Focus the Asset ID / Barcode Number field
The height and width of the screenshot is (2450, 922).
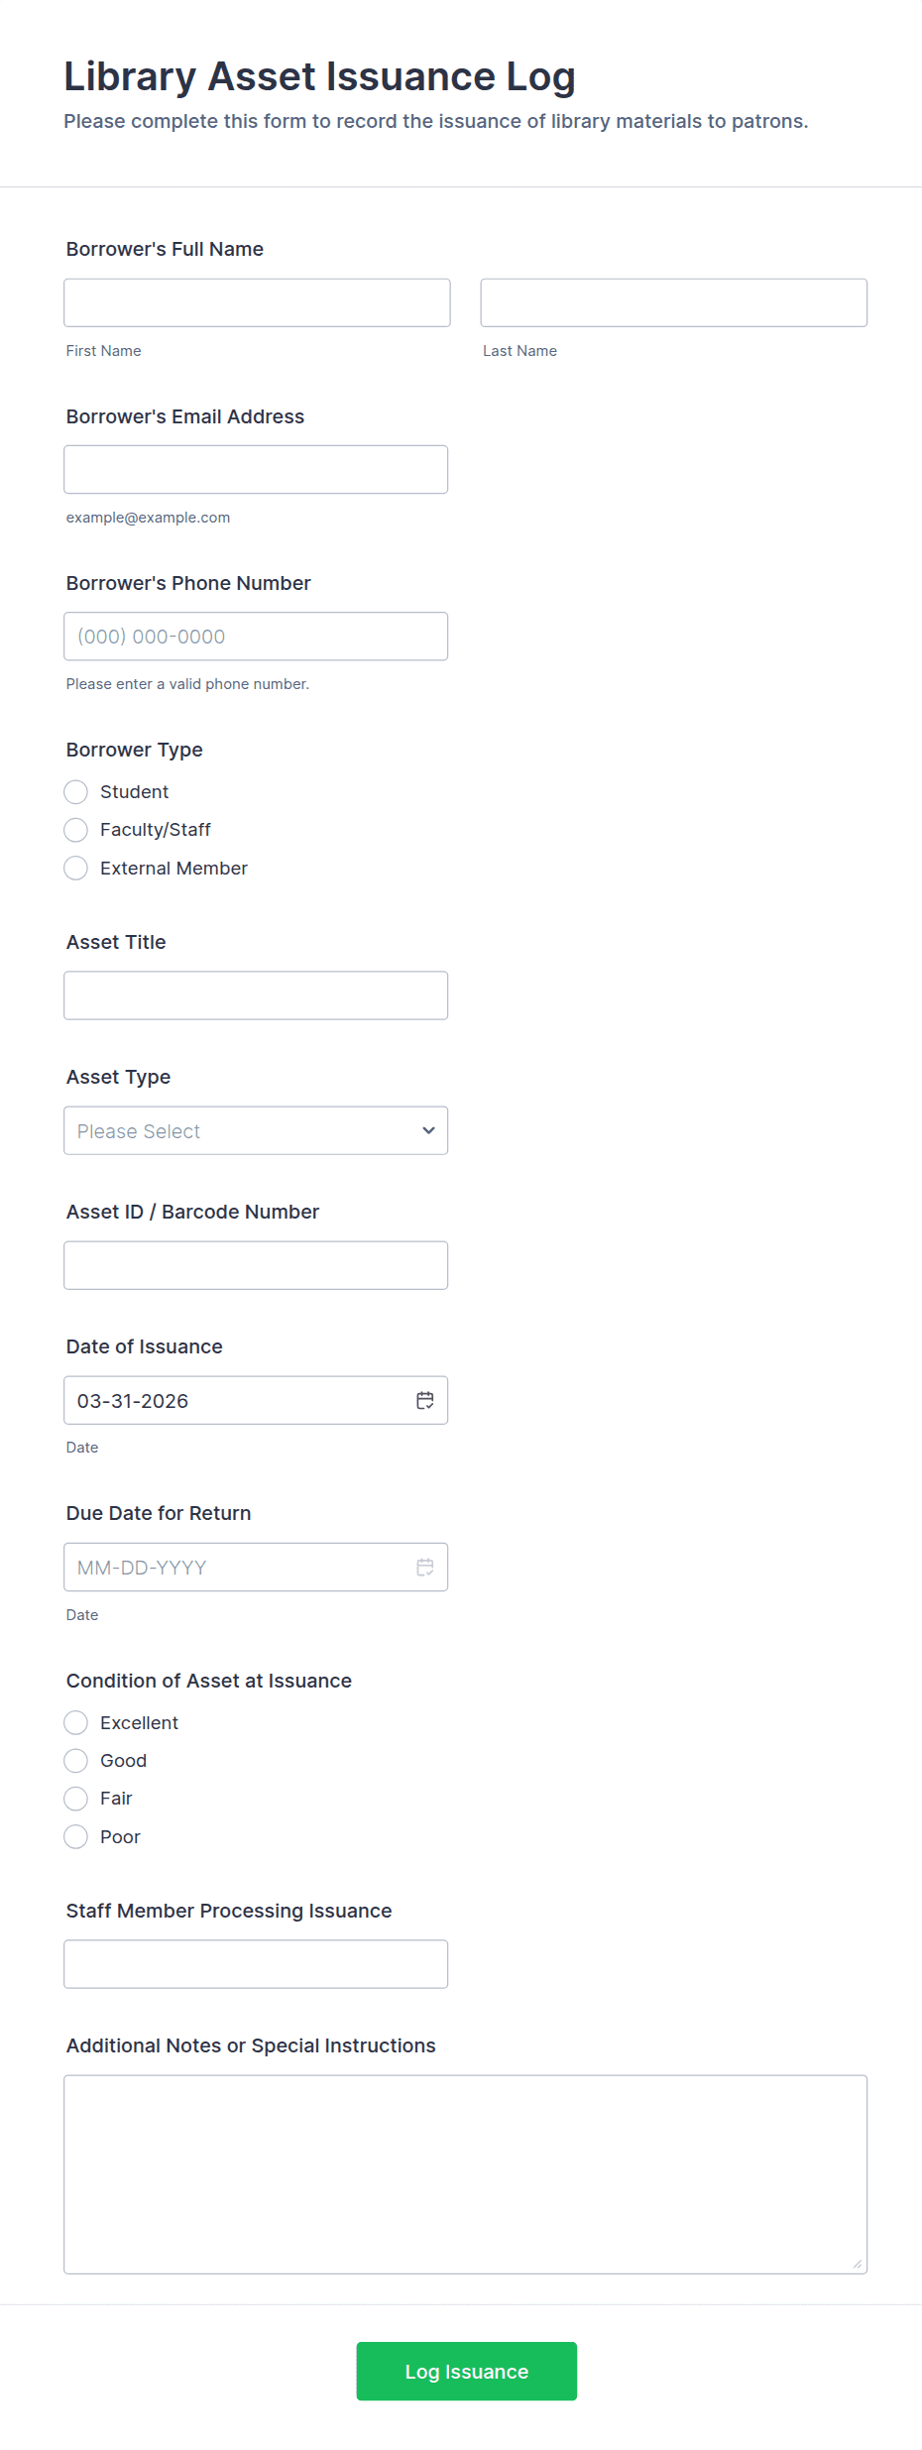point(256,1265)
